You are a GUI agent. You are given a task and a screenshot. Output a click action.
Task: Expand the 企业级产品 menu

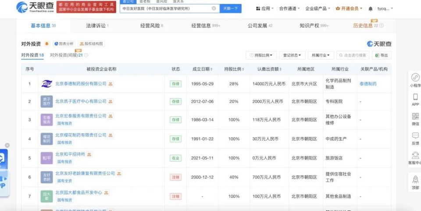[318, 9]
